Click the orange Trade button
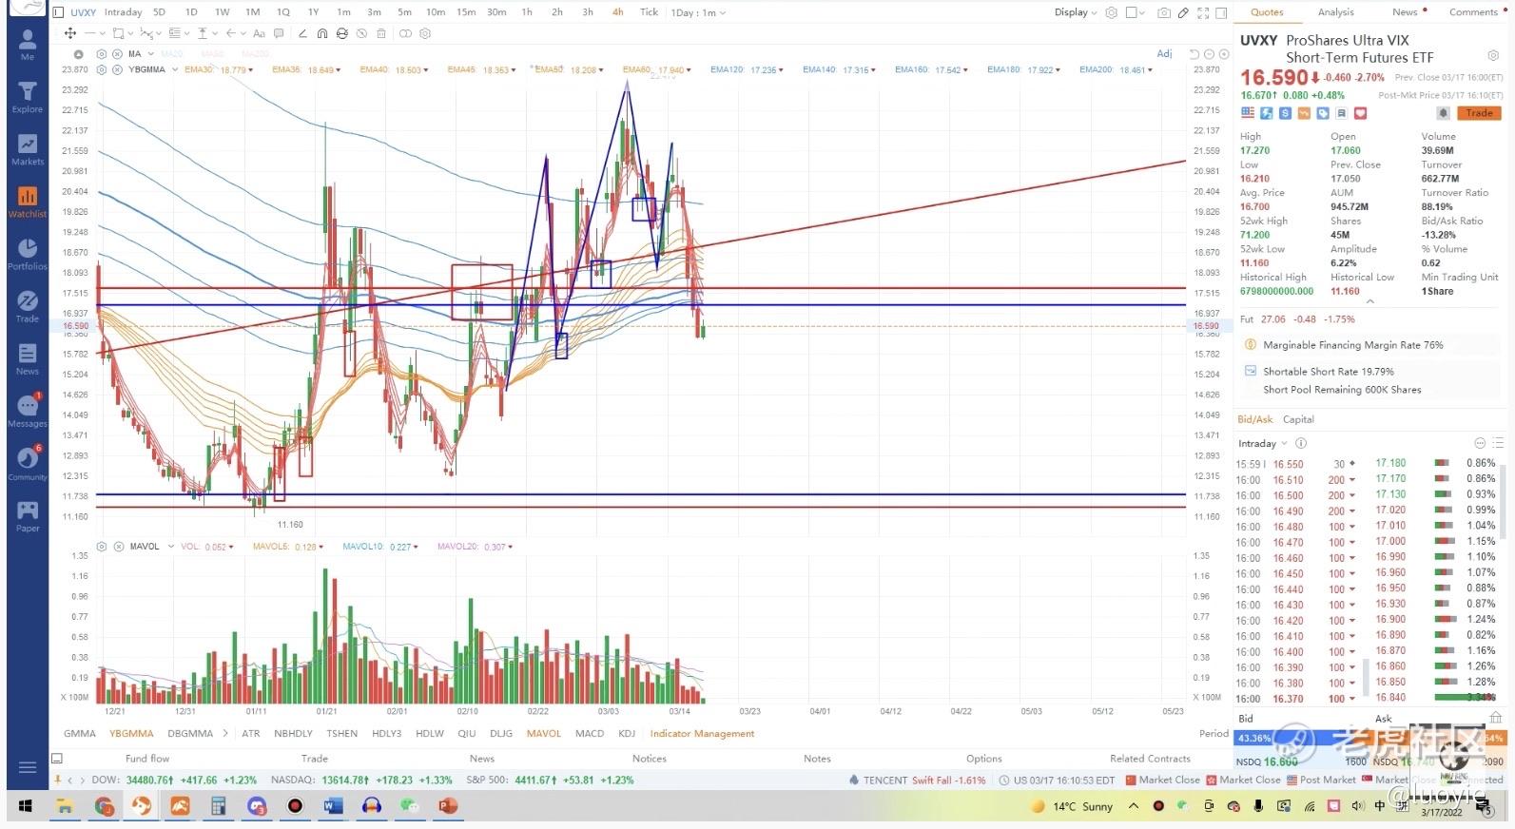This screenshot has width=1515, height=829. pyautogui.click(x=1480, y=113)
